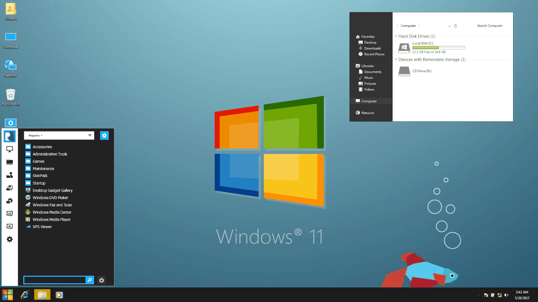Select Pictures in the Explorer navigation pane
This screenshot has height=302, width=538.
[367, 84]
